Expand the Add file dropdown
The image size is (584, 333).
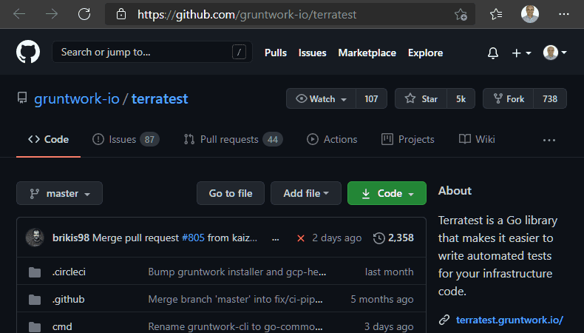[x=305, y=193]
